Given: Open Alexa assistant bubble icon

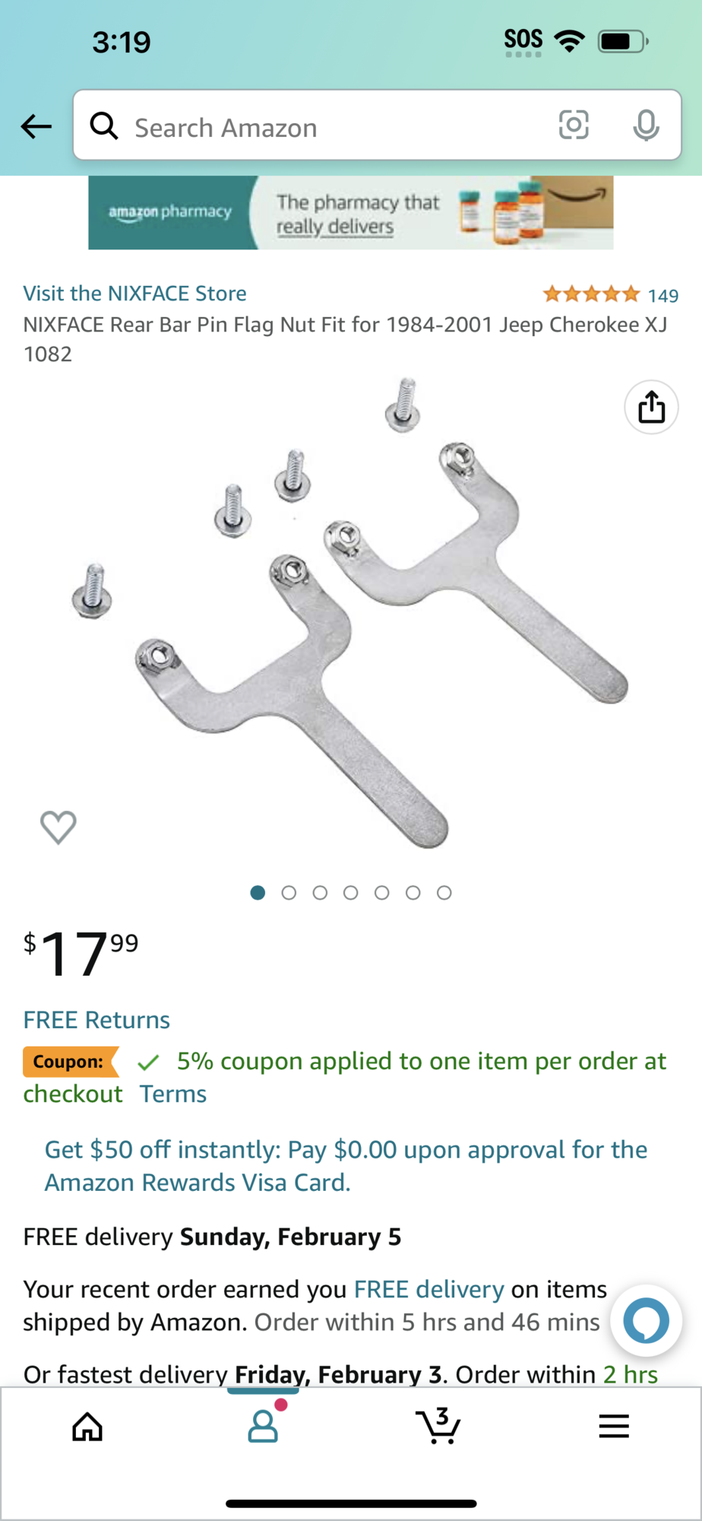Looking at the screenshot, I should pos(646,1321).
